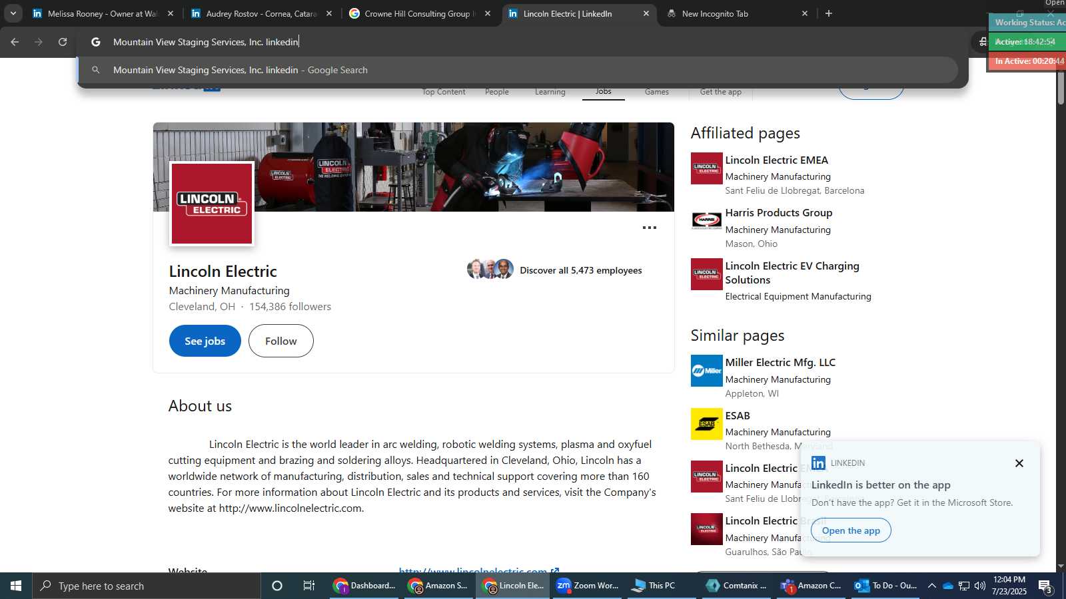1066x599 pixels.
Task: Open Miller Electric Mfg. LLC page
Action: 780,363
